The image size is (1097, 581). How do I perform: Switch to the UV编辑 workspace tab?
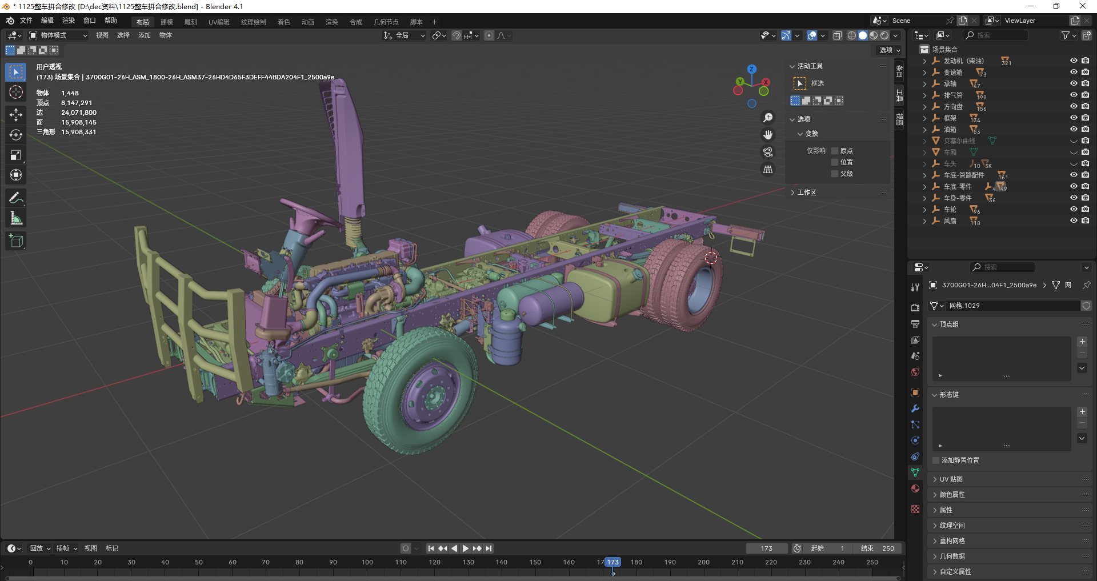219,22
